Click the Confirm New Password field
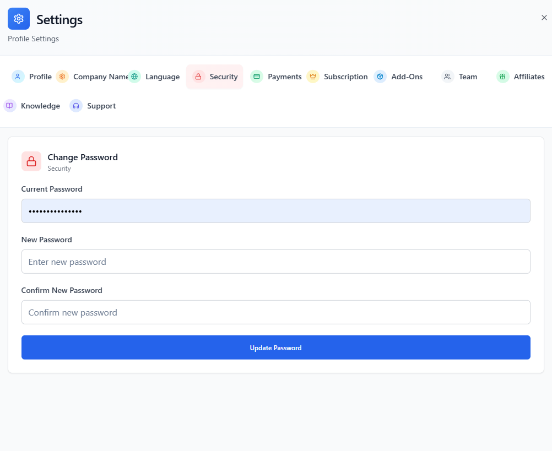Image resolution: width=552 pixels, height=451 pixels. [275, 312]
